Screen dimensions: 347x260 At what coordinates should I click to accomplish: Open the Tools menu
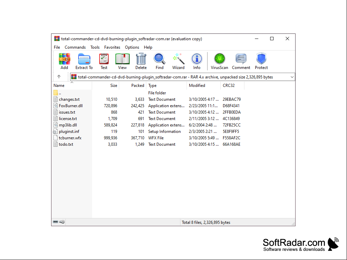(x=95, y=47)
